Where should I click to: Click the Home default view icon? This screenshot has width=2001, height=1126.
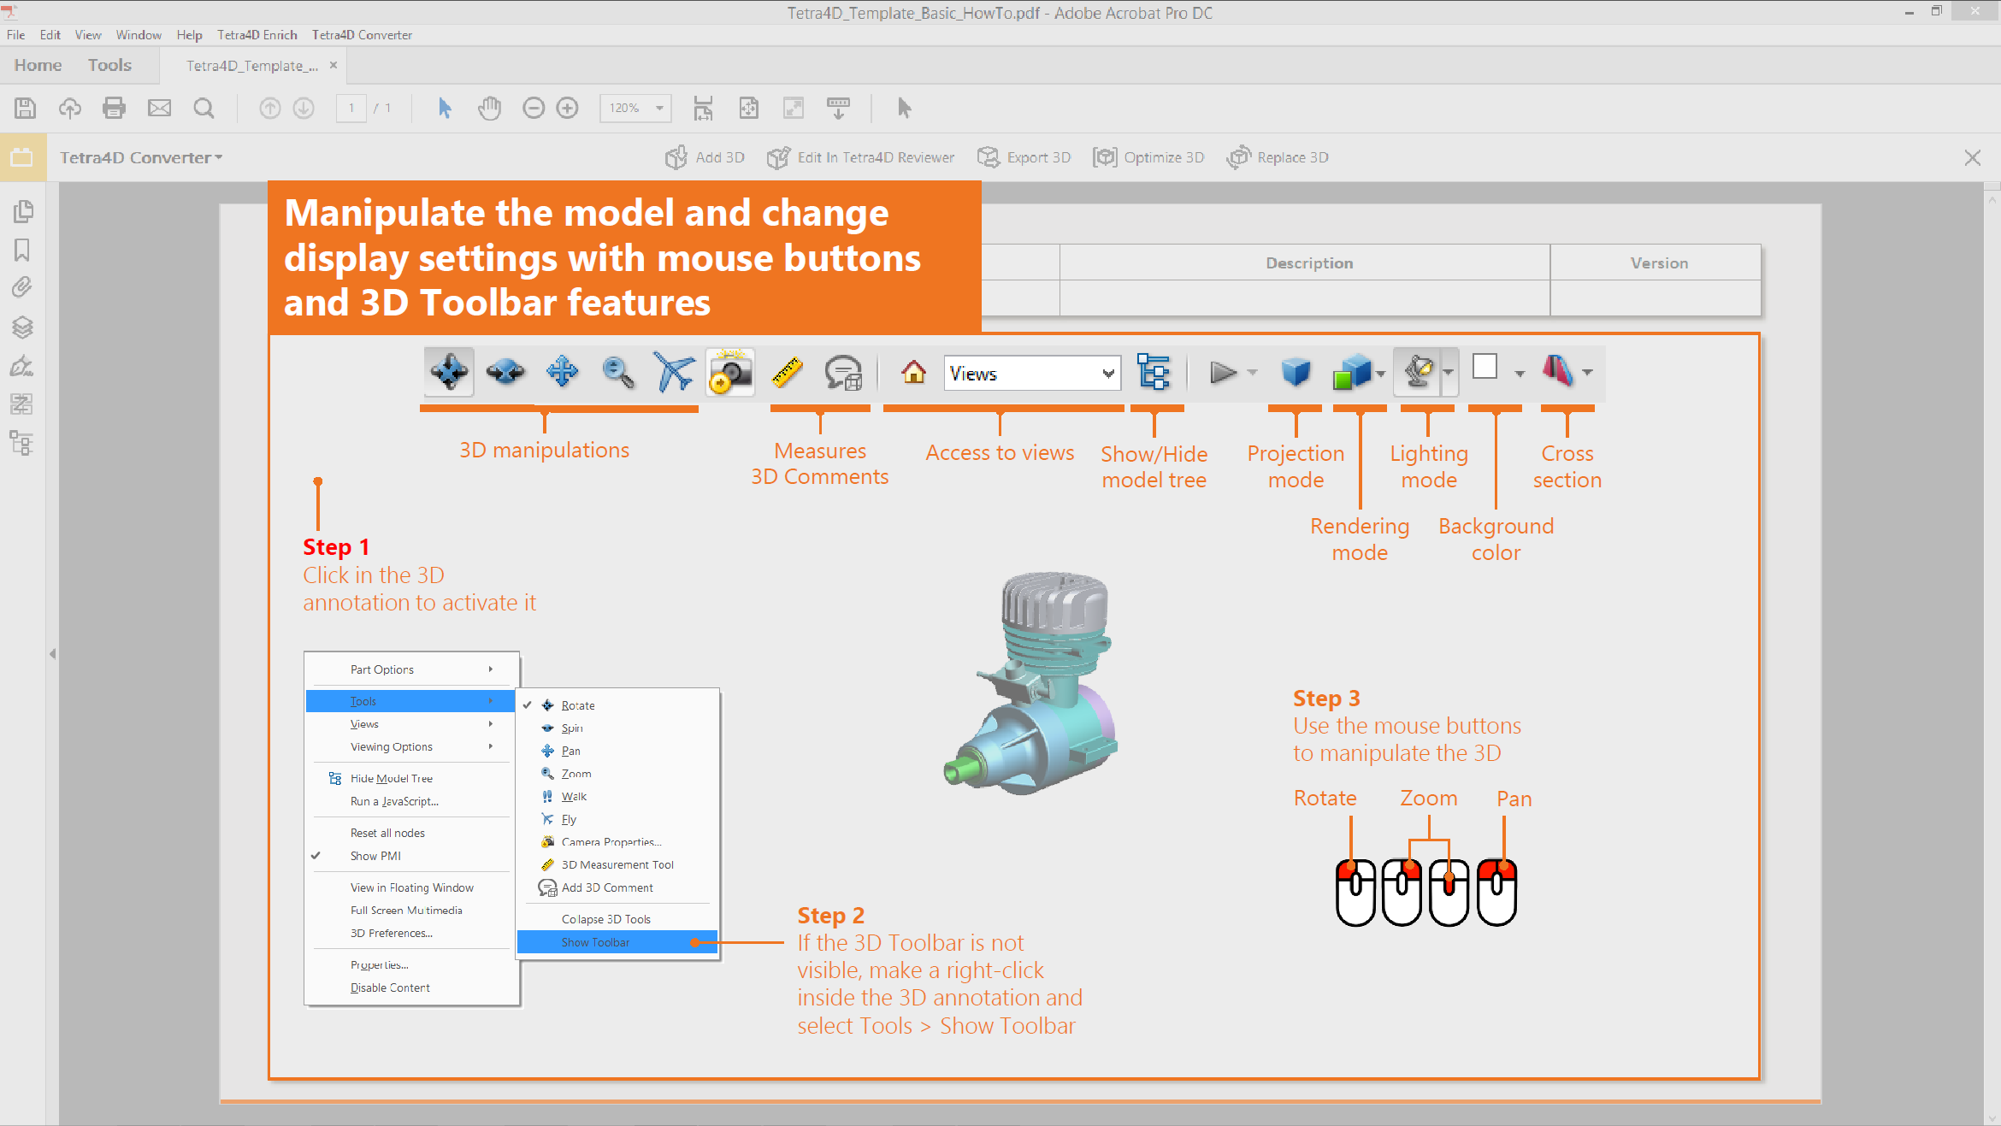(x=913, y=373)
